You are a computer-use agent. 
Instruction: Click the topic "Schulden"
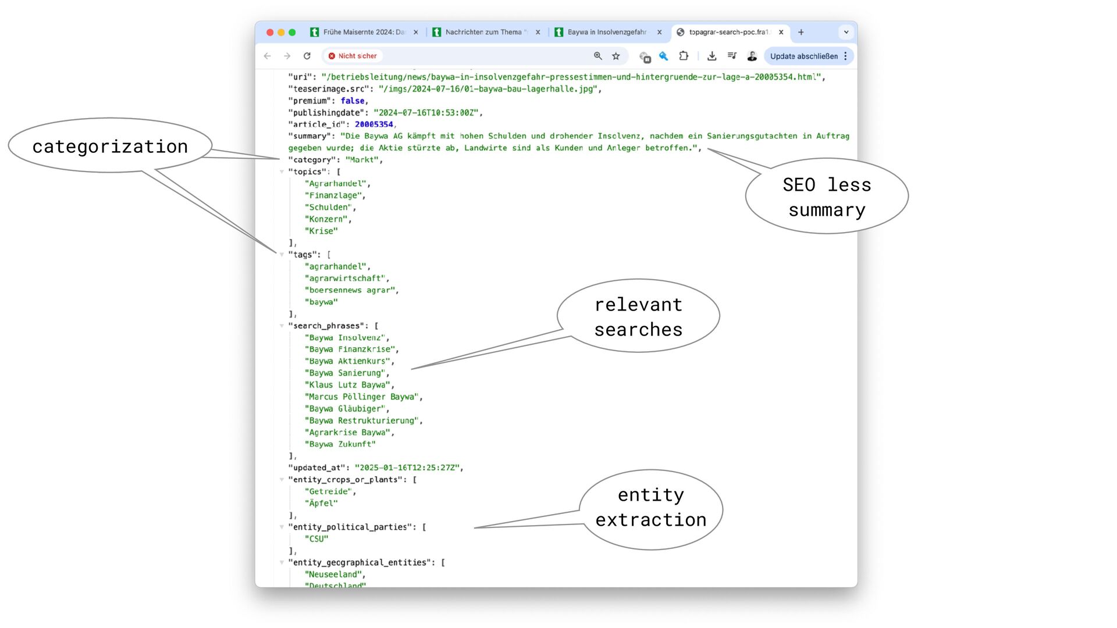pos(329,207)
